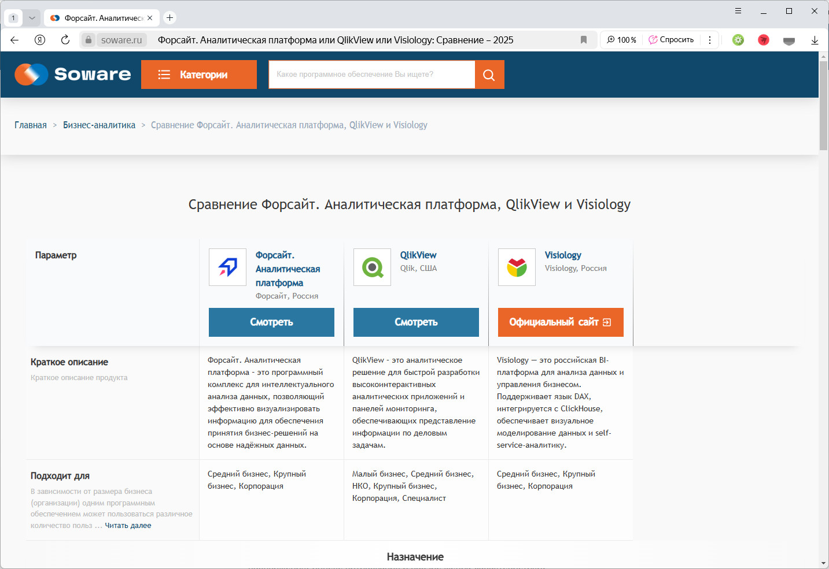This screenshot has width=829, height=569.
Task: Bookmark this page with the bookmark icon
Action: [584, 40]
